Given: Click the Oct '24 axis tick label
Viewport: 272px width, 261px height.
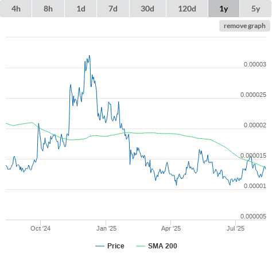Looking at the screenshot, I should tap(40, 228).
